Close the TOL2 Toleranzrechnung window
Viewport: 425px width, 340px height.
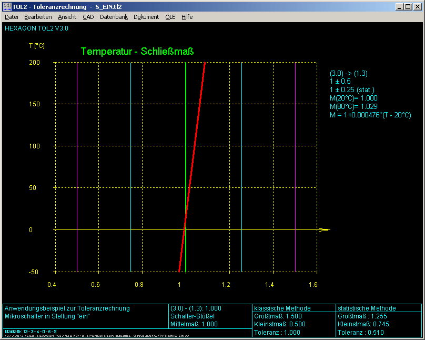(x=418, y=6)
